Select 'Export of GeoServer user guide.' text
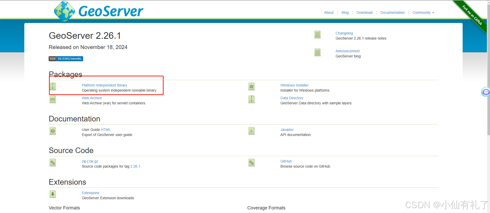 point(107,135)
